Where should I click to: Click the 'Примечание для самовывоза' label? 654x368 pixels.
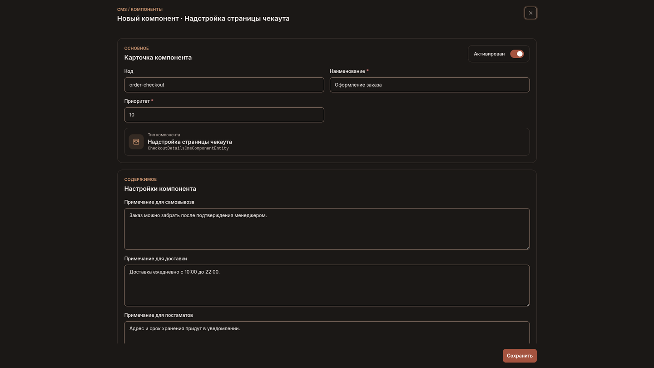[159, 202]
